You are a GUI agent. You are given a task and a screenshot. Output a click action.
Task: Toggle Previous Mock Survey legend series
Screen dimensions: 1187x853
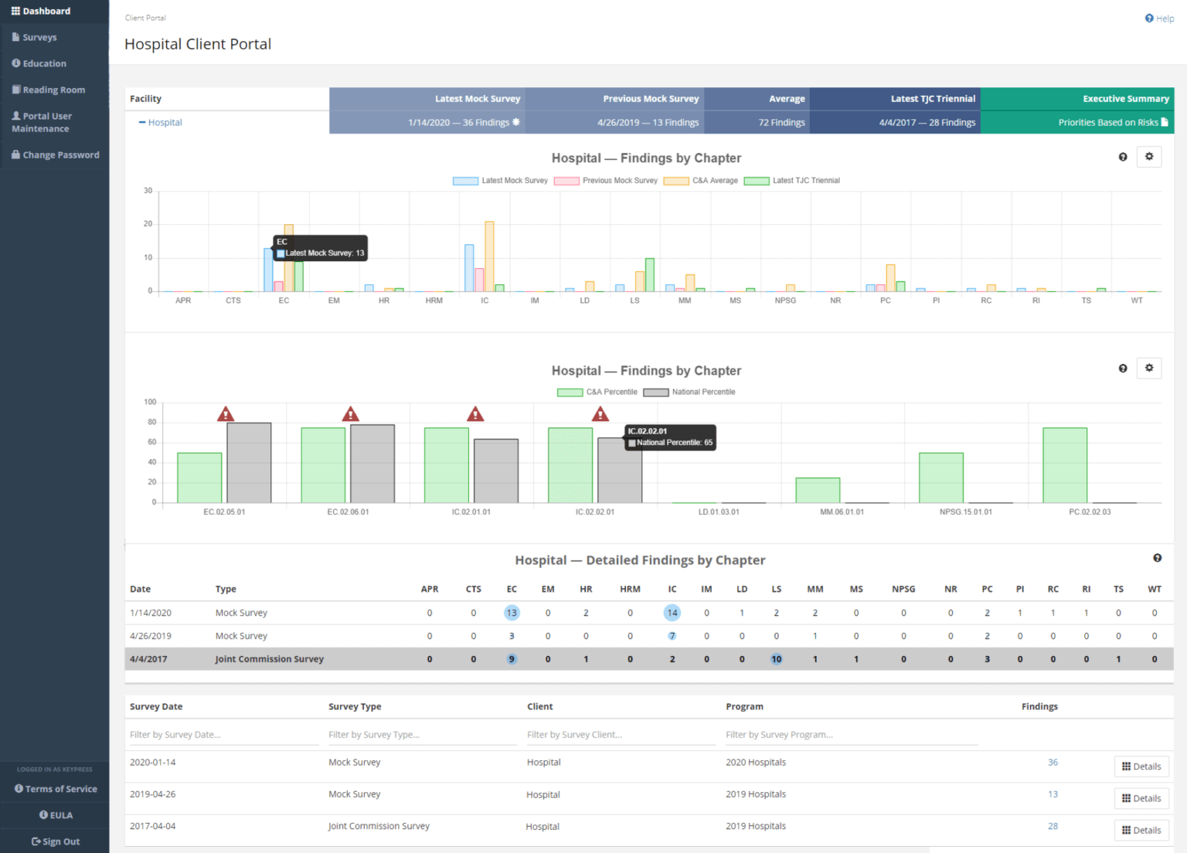pos(606,181)
